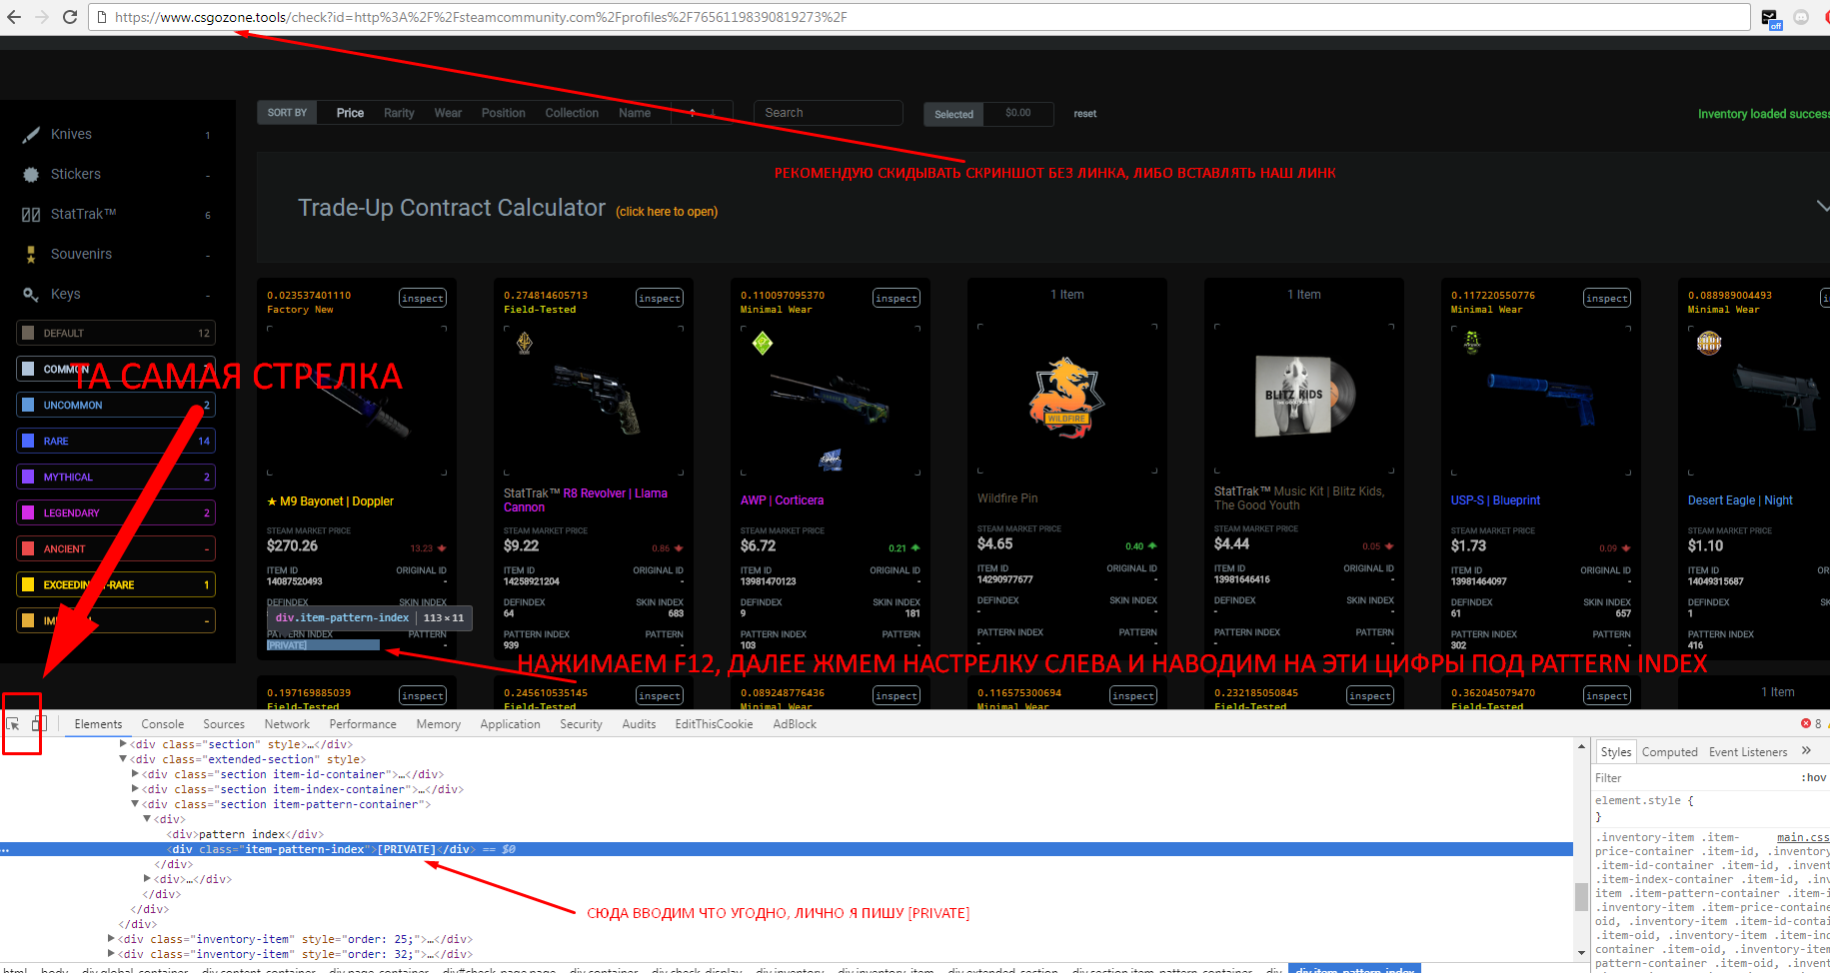Click the browser forward arrow

coord(42,17)
